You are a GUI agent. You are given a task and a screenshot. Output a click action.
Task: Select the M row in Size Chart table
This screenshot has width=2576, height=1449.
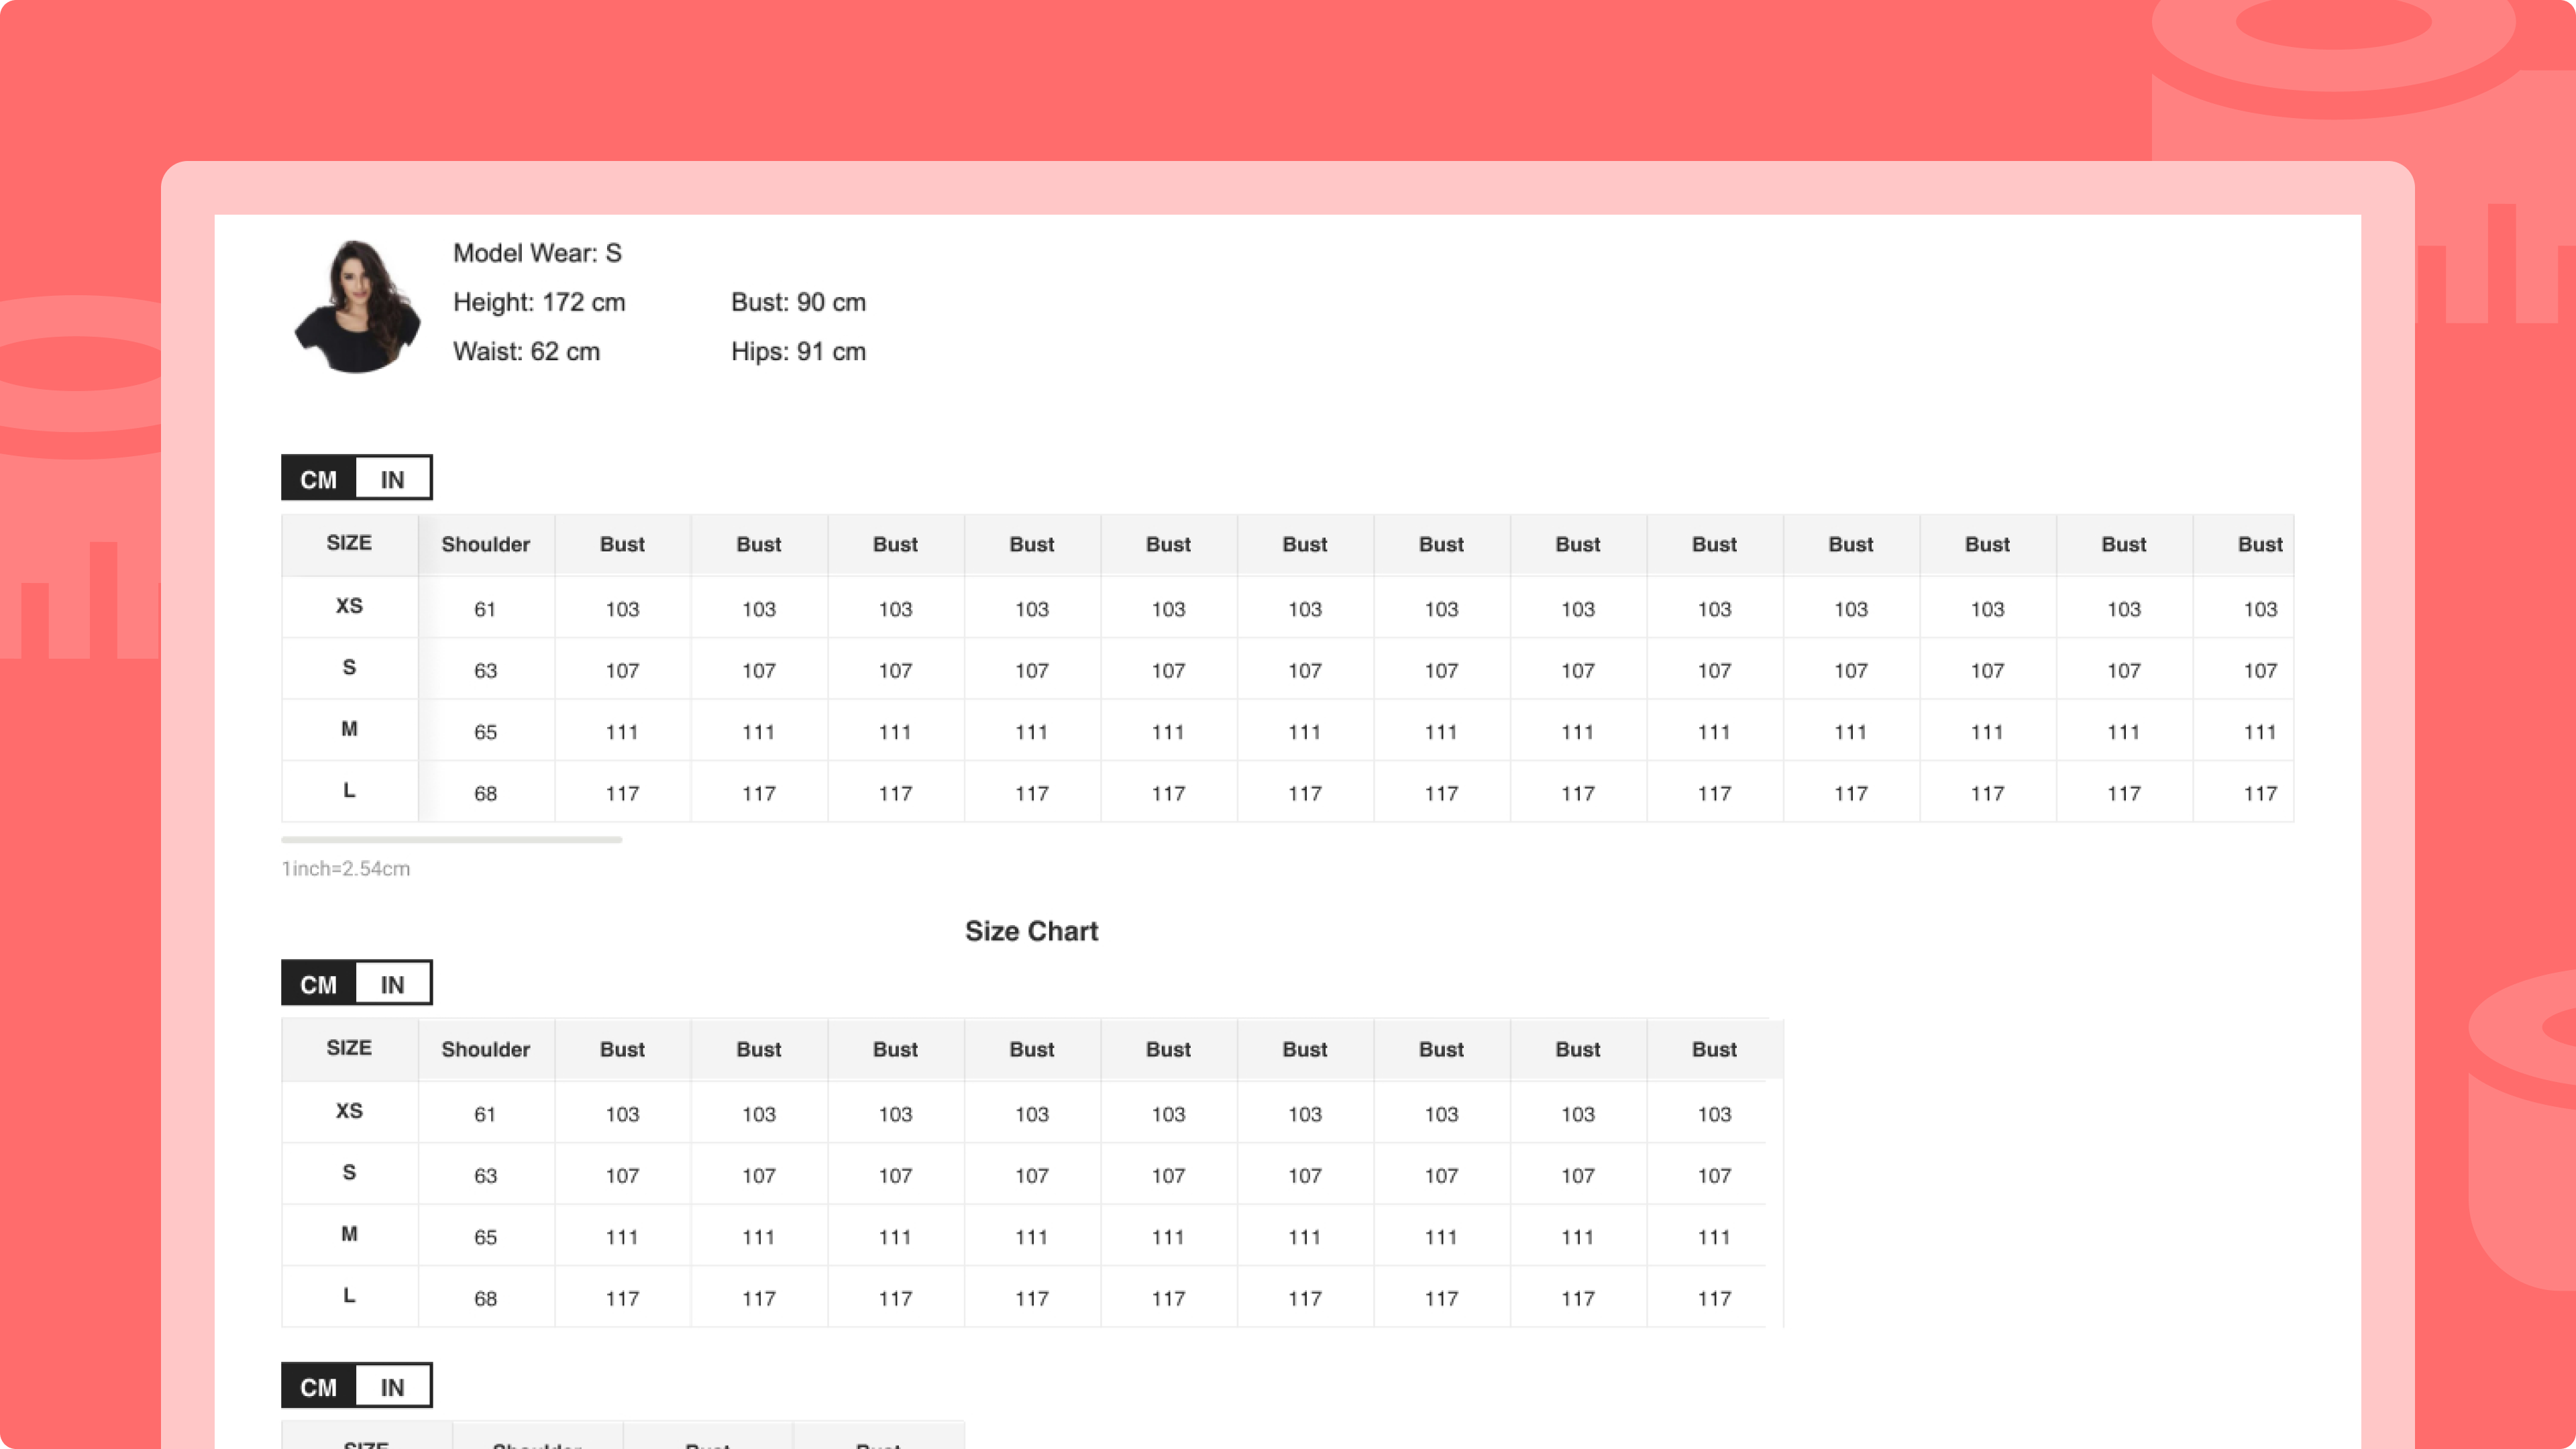click(x=349, y=1234)
